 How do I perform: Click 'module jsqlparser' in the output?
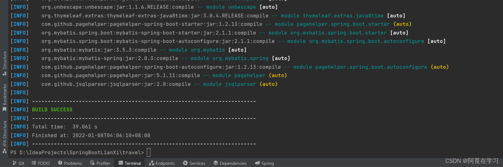(230, 84)
